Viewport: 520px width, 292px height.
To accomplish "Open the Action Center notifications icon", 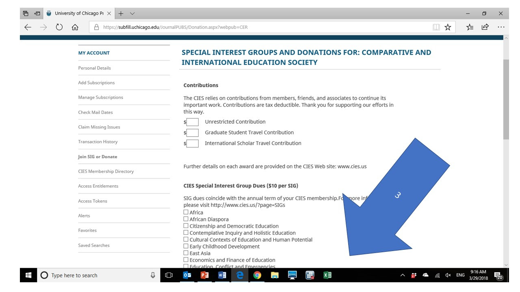I will 498,276.
